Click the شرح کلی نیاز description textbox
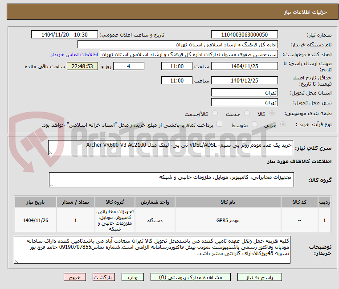 coord(171,148)
